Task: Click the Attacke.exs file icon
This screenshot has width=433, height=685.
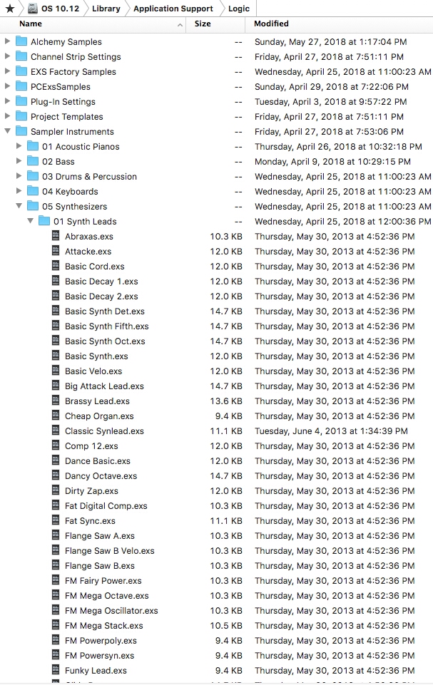Action: coord(56,251)
